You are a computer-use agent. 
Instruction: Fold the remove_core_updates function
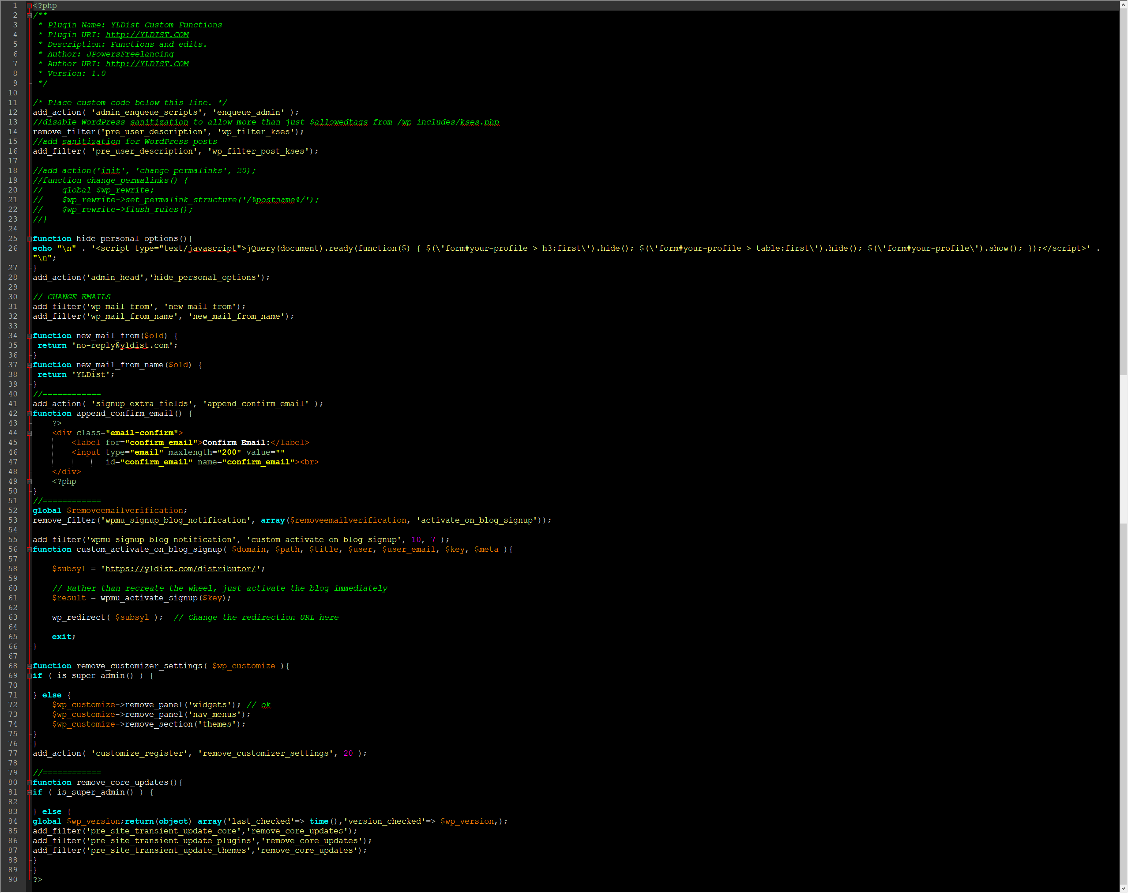point(29,783)
